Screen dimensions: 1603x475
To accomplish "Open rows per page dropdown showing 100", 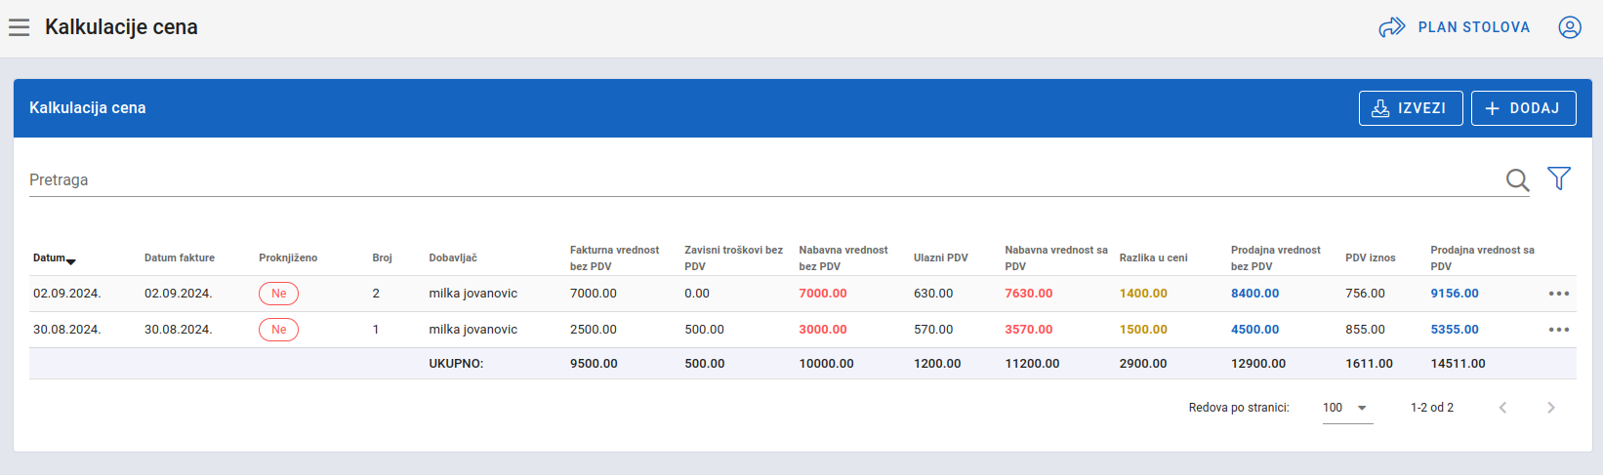I will click(x=1347, y=408).
